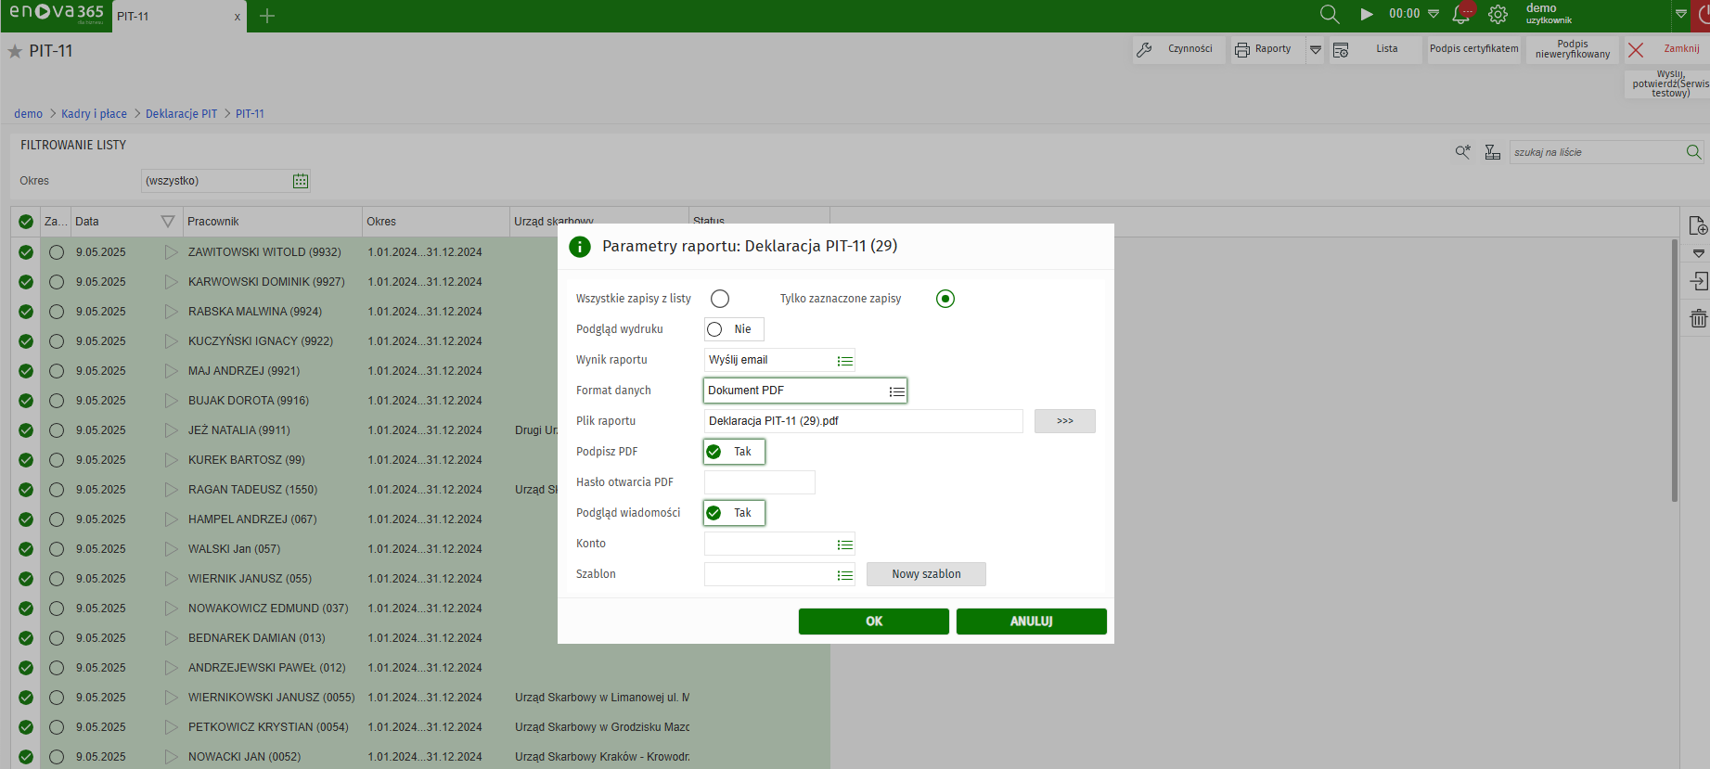The image size is (1710, 769).
Task: Click 'Deklaracje PIT' breadcrumb link
Action: click(x=181, y=114)
